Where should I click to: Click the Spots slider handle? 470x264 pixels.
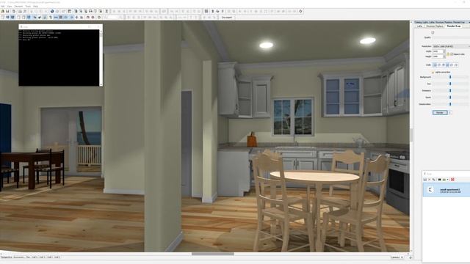click(x=450, y=98)
